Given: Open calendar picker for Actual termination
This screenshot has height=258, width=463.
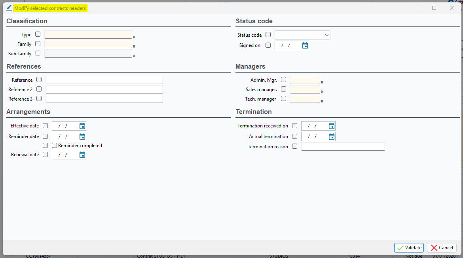Looking at the screenshot, I should click(331, 137).
